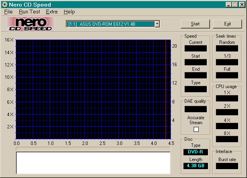247x178 pixels.
Task: Click the white log output text area
Action: coord(93,163)
